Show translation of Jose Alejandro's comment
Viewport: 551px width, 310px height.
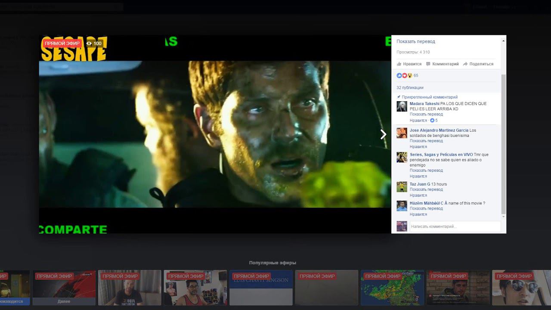click(426, 141)
